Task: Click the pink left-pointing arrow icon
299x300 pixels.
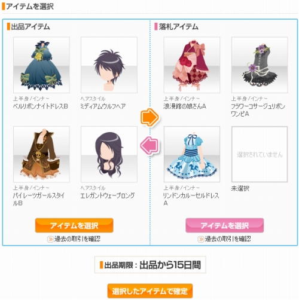Action: [x=149, y=145]
